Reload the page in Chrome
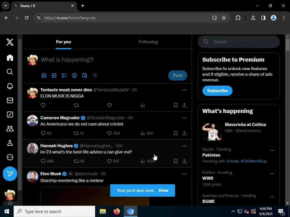This screenshot has width=290, height=217. 27,18
